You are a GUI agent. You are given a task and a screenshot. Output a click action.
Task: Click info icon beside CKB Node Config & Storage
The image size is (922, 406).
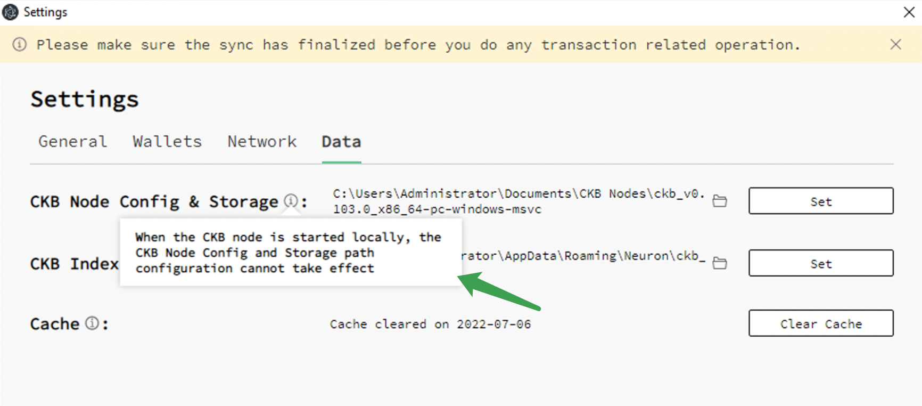coord(291,200)
